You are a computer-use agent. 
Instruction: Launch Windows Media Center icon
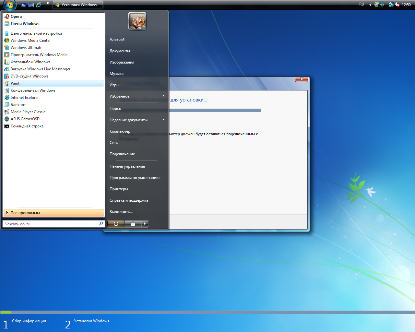pos(7,41)
